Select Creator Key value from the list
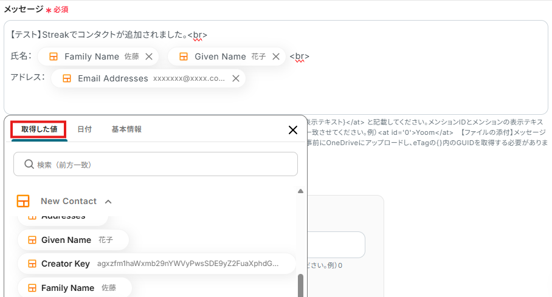Screen dimensions: 552x297 pos(157,264)
